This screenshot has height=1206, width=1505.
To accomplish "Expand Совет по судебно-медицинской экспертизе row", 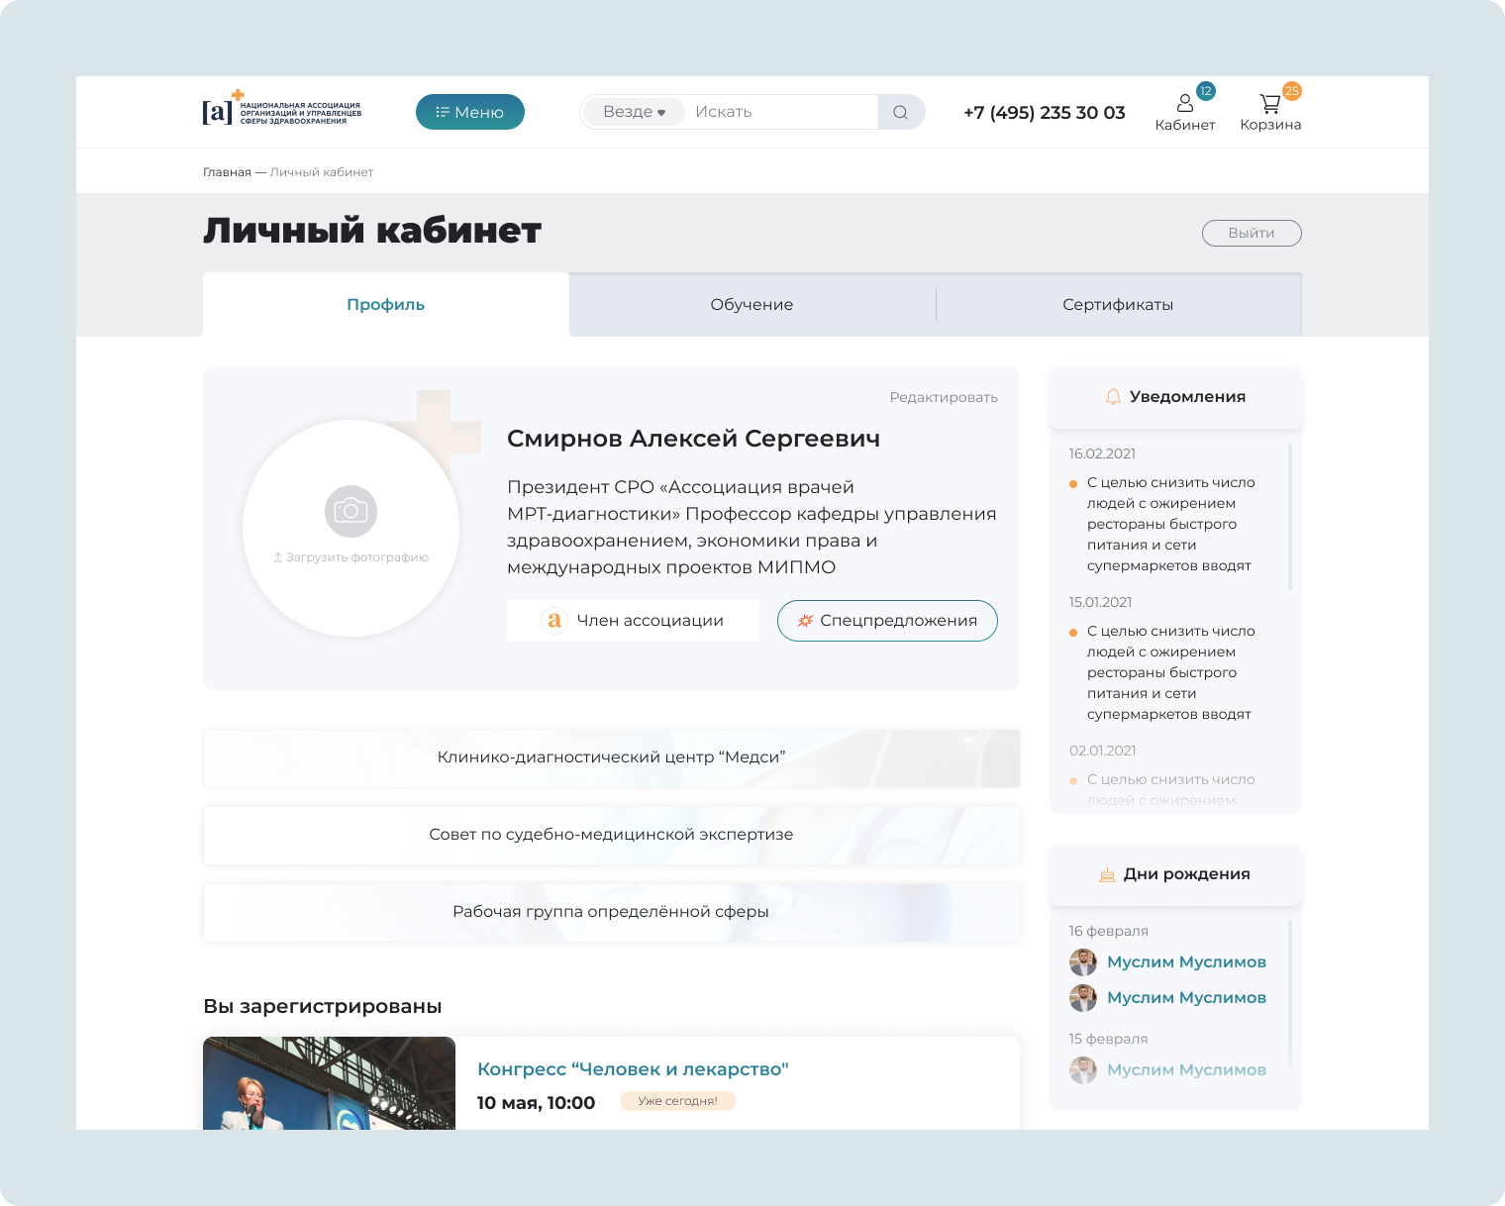I will tap(611, 835).
